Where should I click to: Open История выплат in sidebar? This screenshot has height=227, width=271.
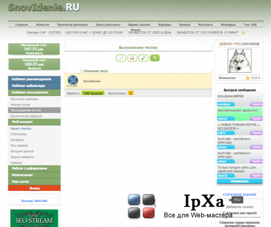click(22, 151)
